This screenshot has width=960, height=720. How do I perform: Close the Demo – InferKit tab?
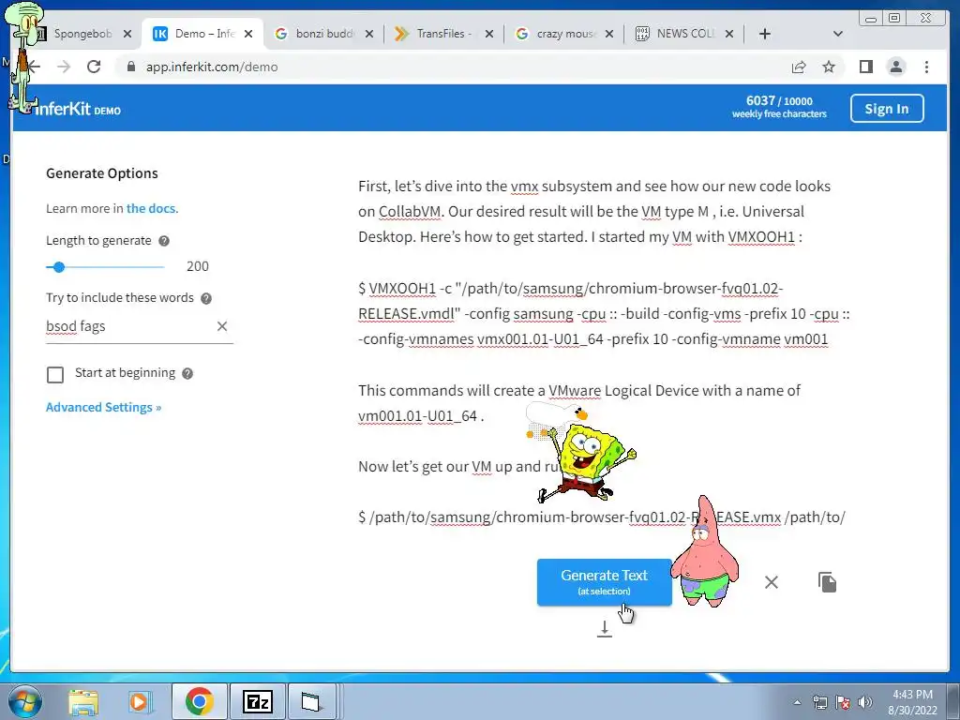click(248, 34)
